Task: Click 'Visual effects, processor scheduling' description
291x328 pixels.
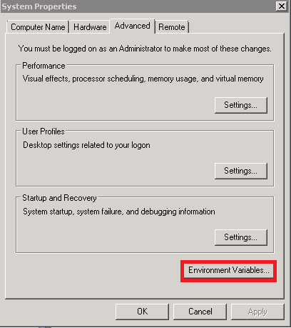Action: click(143, 79)
